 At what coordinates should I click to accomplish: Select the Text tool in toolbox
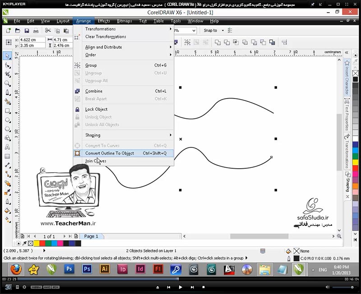pyautogui.click(x=7, y=147)
